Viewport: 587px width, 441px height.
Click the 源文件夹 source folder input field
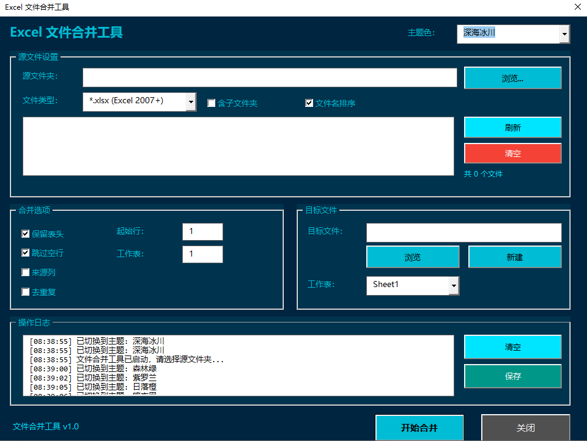[x=270, y=78]
